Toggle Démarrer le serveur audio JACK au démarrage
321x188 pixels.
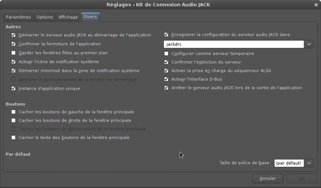click(x=13, y=35)
